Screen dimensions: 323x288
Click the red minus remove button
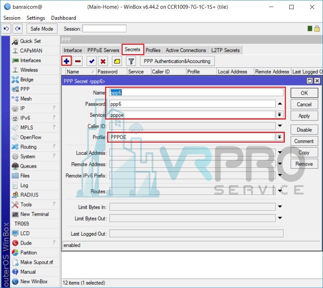click(78, 61)
